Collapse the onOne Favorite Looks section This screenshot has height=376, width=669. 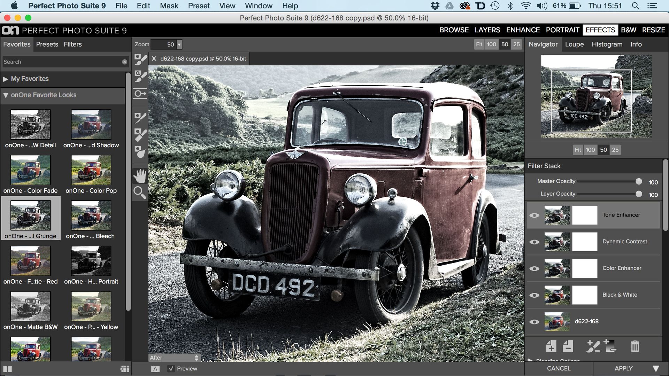coord(6,95)
